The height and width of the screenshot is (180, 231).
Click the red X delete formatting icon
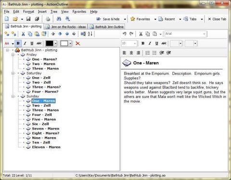click(x=78, y=43)
